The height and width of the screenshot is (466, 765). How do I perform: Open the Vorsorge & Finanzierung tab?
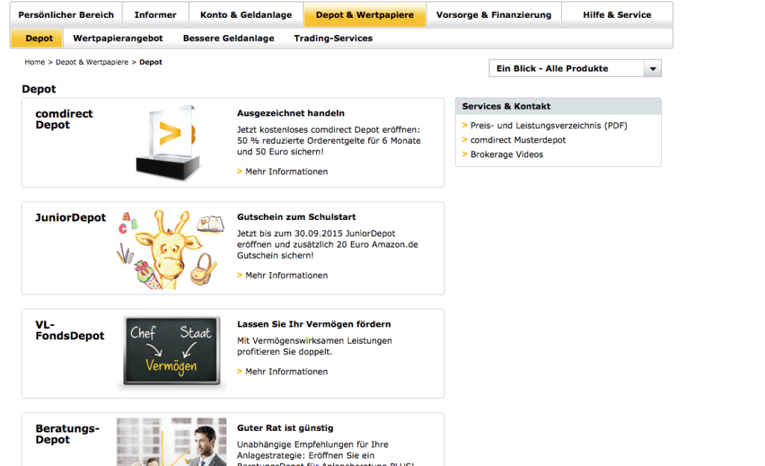(x=494, y=15)
